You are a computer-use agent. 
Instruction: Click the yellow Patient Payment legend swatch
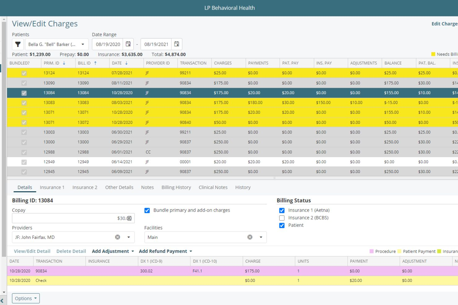point(399,251)
